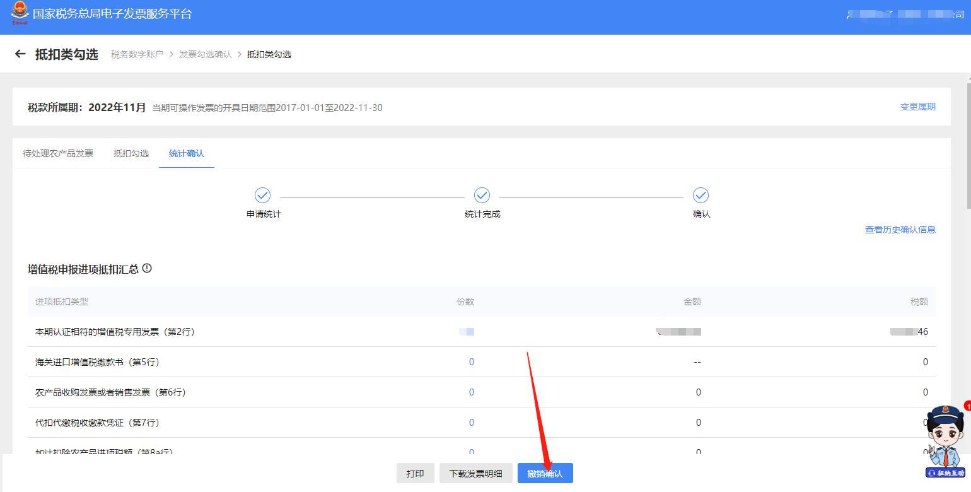Image resolution: width=971 pixels, height=492 pixels.
Task: Click the 统计完成 step checkmark icon
Action: tap(482, 196)
